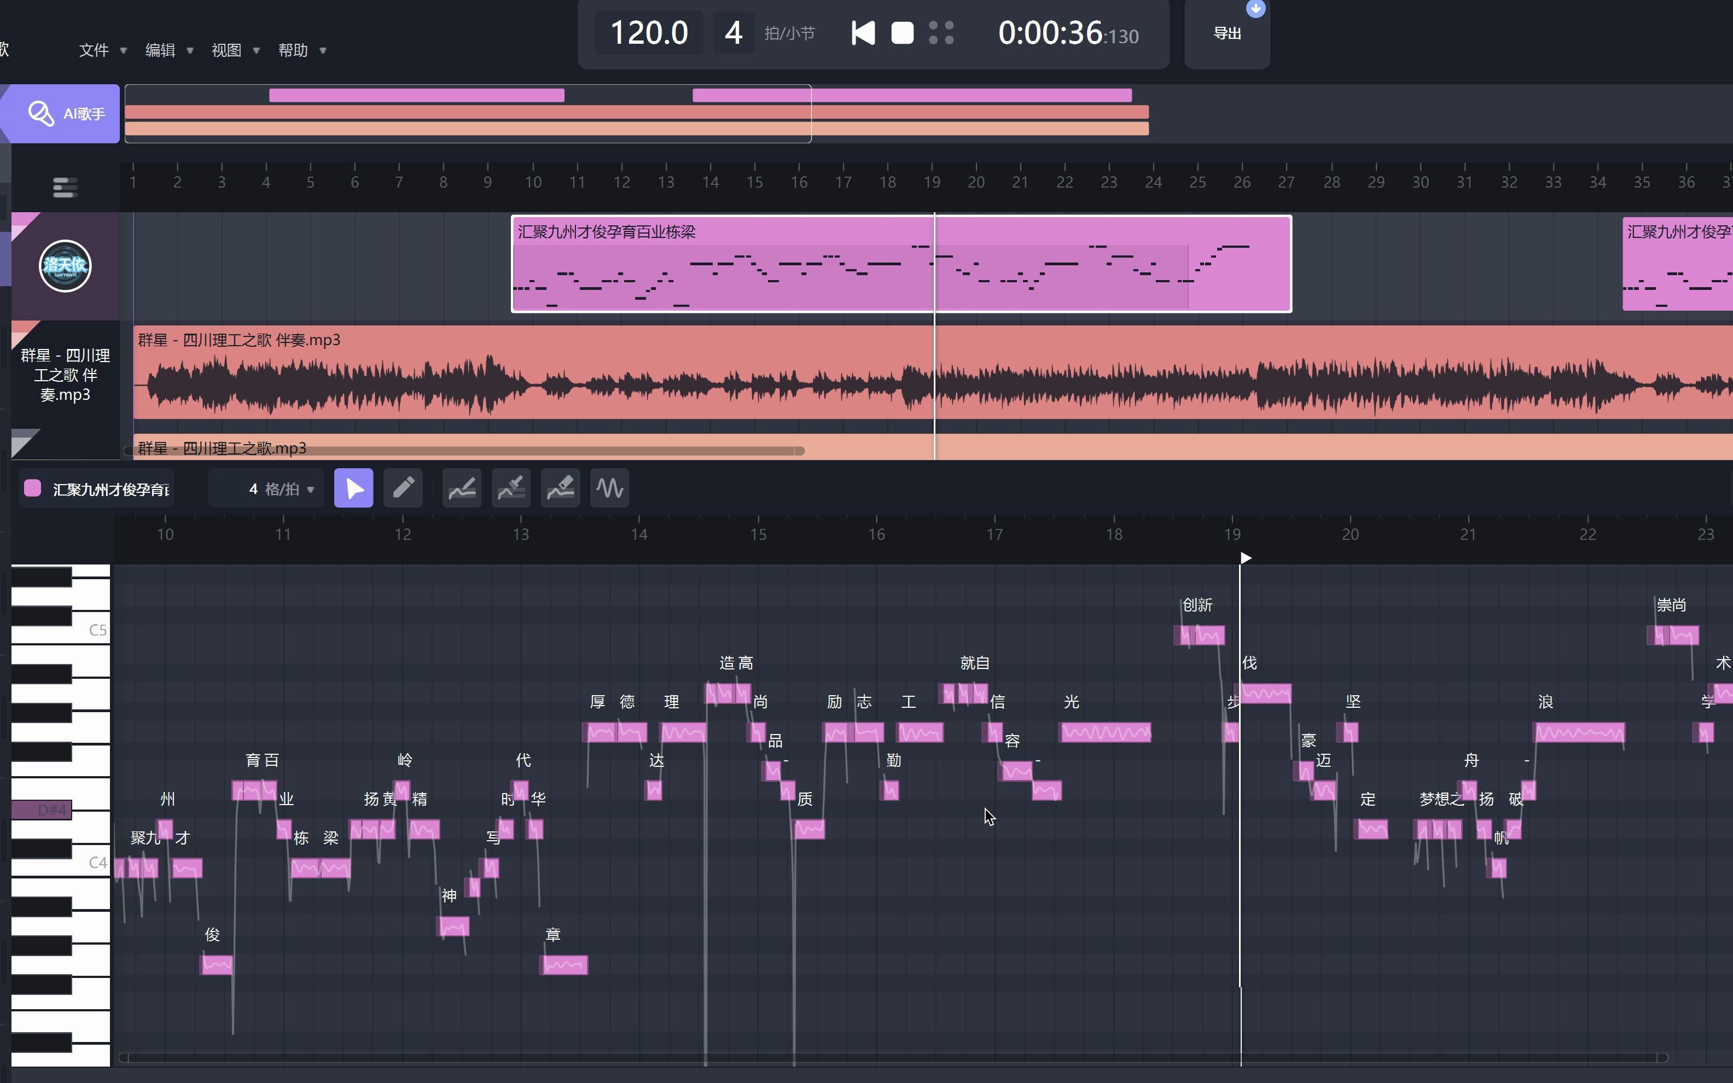Select the pitch curve eraser tool

tap(561, 488)
